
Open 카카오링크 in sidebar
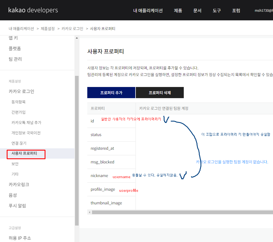(x=19, y=184)
